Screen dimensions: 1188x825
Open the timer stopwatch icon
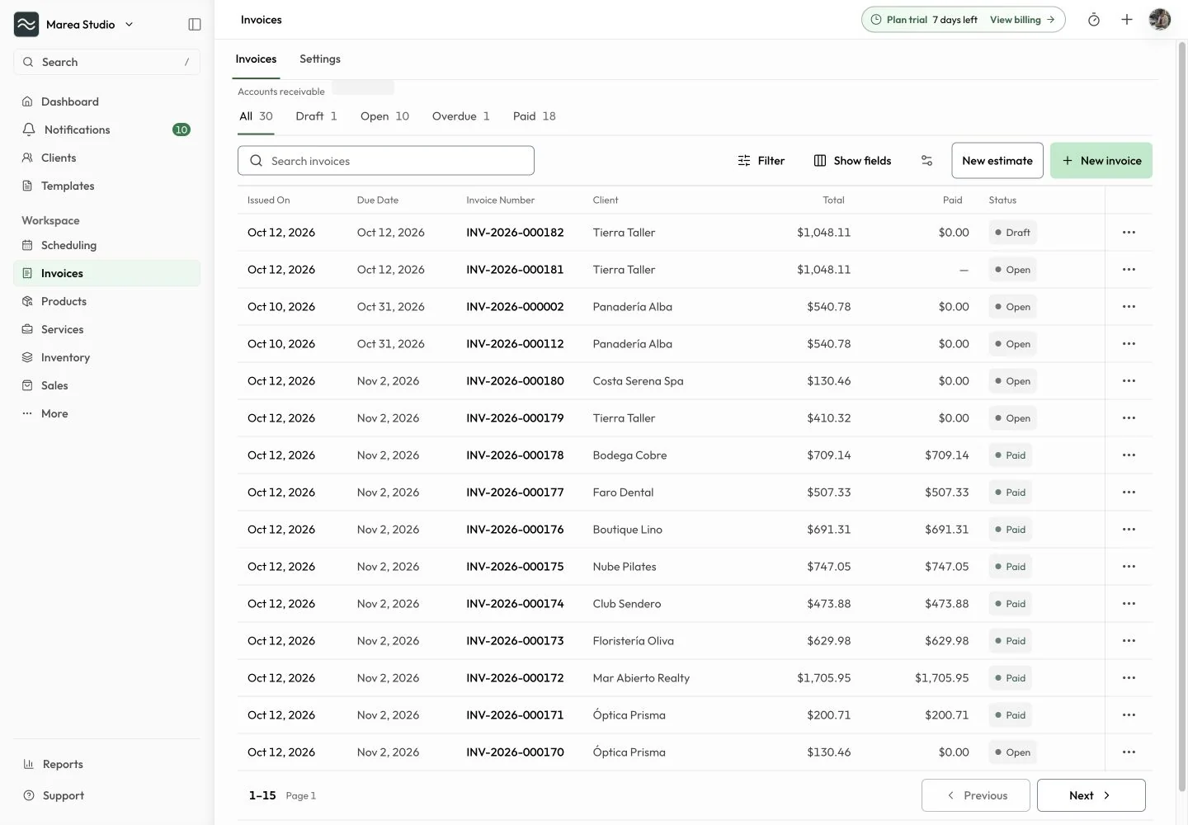point(1094,20)
